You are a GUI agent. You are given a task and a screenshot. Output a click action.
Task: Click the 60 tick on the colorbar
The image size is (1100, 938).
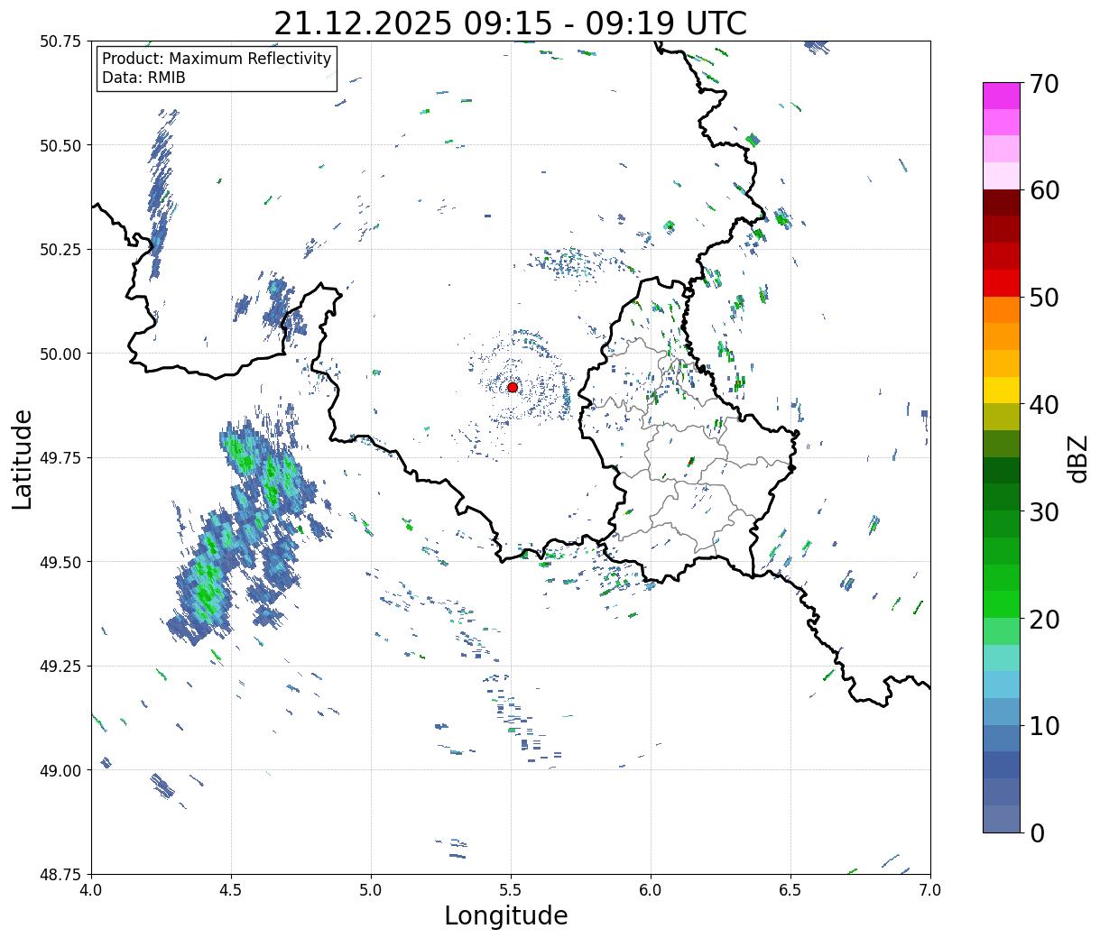pos(1043,190)
